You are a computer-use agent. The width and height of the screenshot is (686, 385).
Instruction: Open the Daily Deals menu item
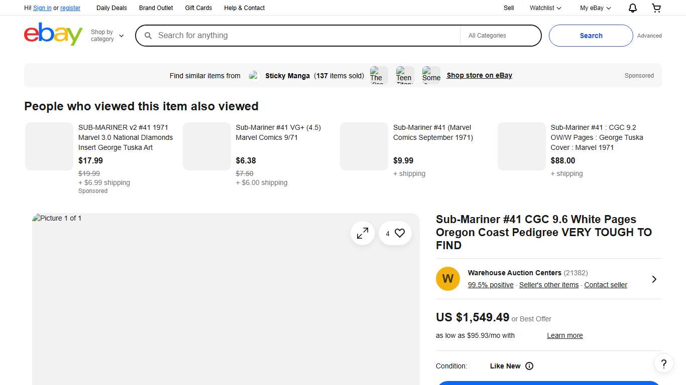[111, 8]
